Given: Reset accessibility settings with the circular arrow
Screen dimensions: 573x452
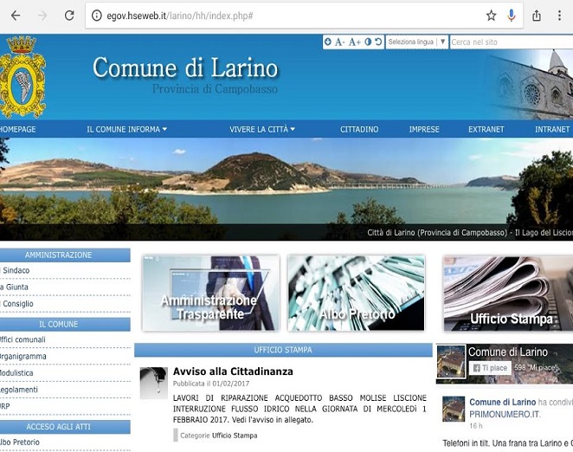Looking at the screenshot, I should pyautogui.click(x=378, y=42).
